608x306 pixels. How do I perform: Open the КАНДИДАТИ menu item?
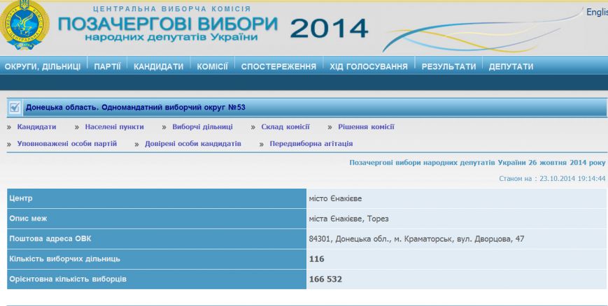[159, 66]
